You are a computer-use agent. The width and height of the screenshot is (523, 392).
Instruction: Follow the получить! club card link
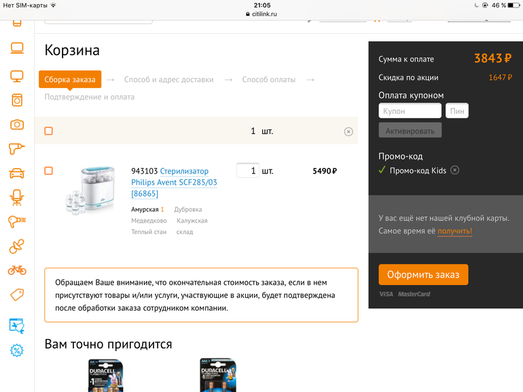[454, 231]
